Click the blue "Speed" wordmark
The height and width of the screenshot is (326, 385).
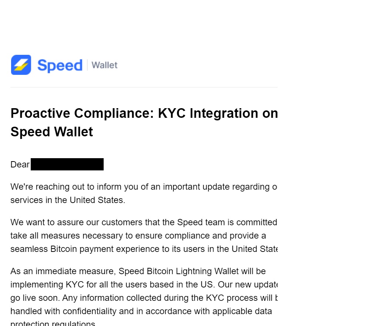coord(60,66)
